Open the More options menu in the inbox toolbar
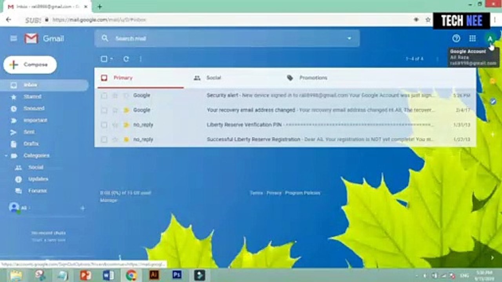Screen dimensions: 502x282 click(x=140, y=59)
